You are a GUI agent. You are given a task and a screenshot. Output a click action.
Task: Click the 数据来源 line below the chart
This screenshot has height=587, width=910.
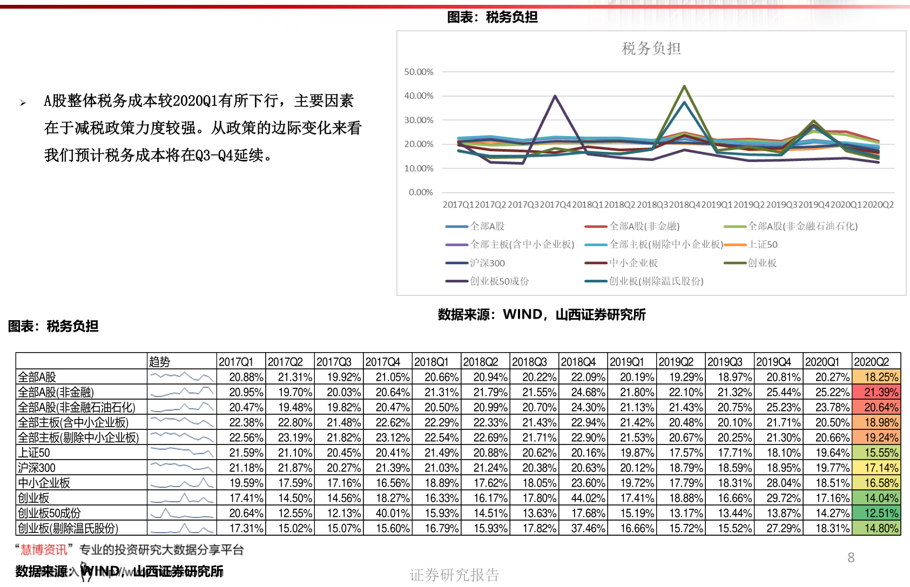[542, 314]
